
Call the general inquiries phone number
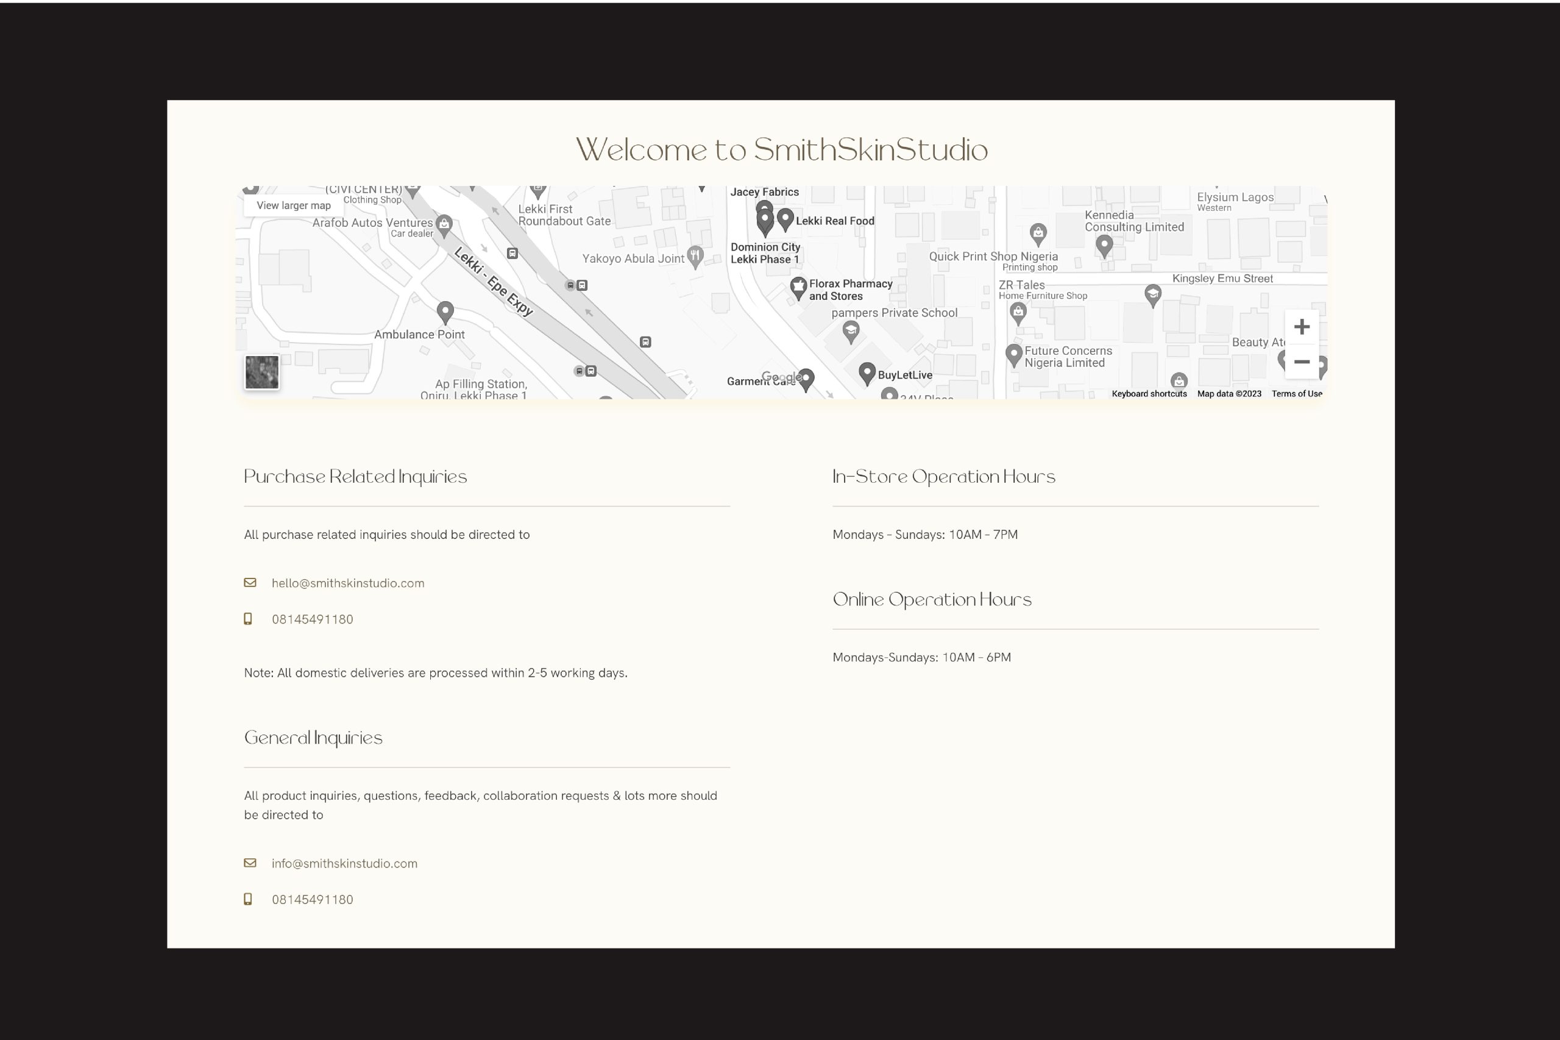[312, 900]
